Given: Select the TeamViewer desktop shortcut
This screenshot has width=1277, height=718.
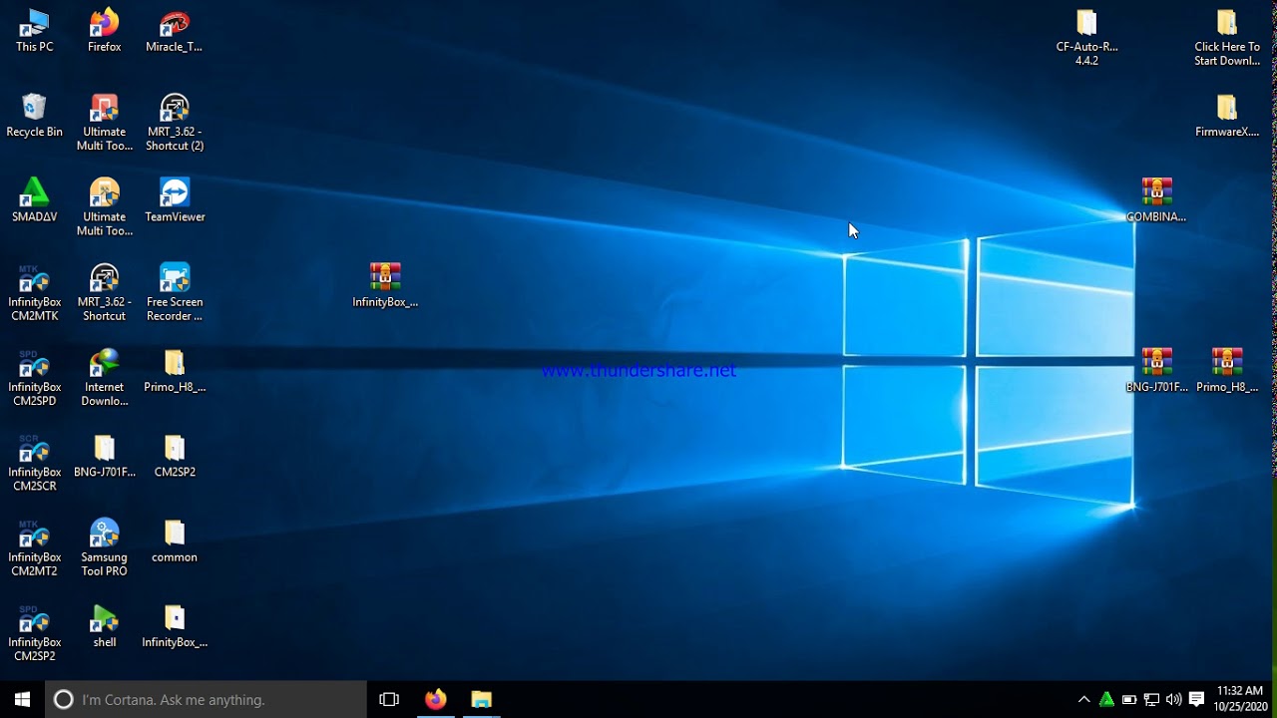Looking at the screenshot, I should click(175, 200).
